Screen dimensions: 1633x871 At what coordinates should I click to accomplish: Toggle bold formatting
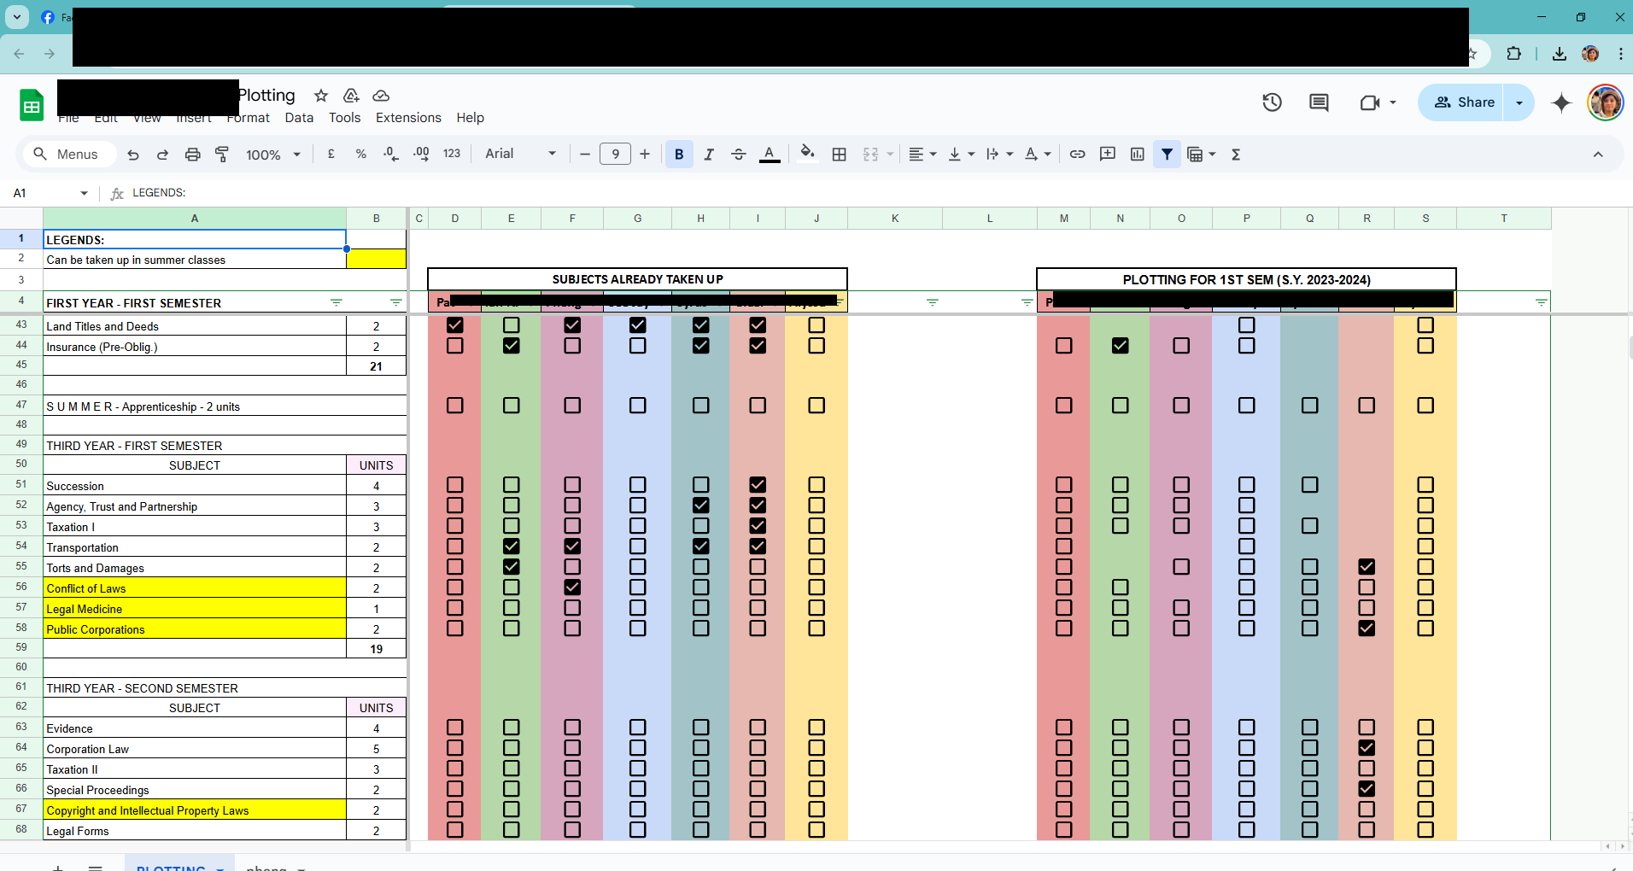[x=679, y=155]
